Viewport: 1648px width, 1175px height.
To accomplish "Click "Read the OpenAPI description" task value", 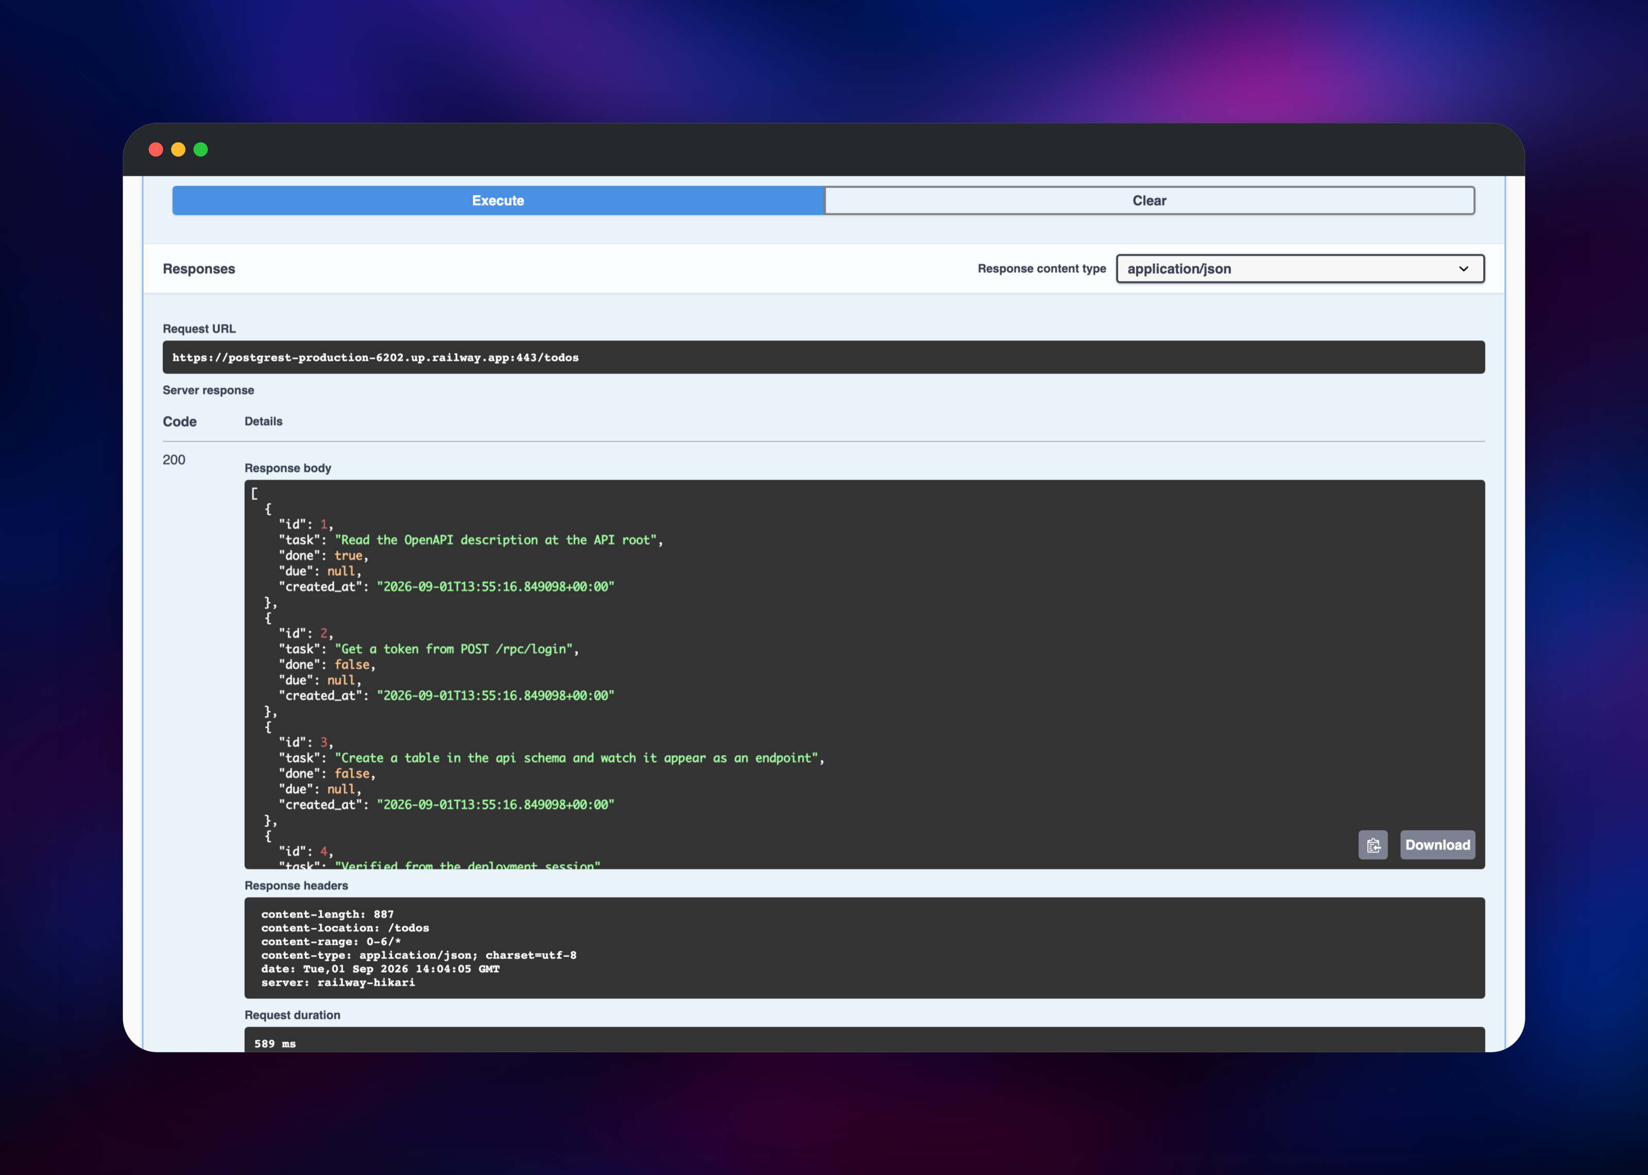I will point(496,540).
